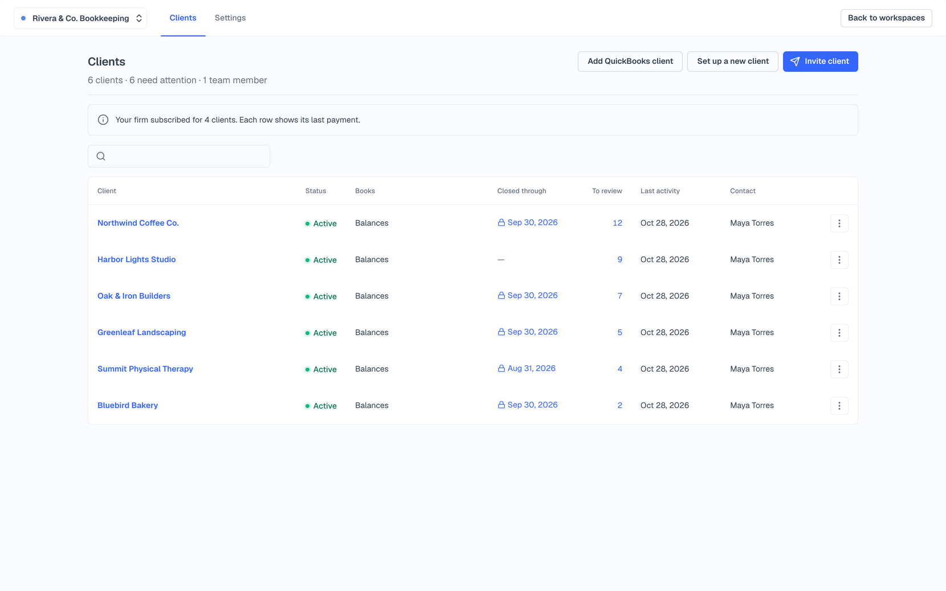Click the 12 to-review count for Northwind
946x591 pixels.
(617, 223)
